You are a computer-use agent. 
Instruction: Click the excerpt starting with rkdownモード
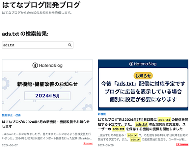tap(47, 136)
